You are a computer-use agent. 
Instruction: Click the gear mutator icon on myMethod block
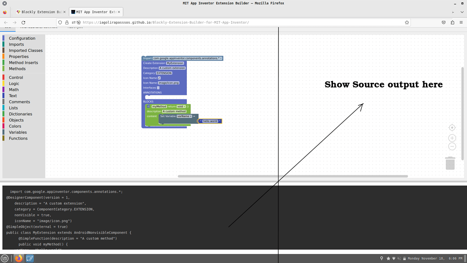click(x=148, y=106)
